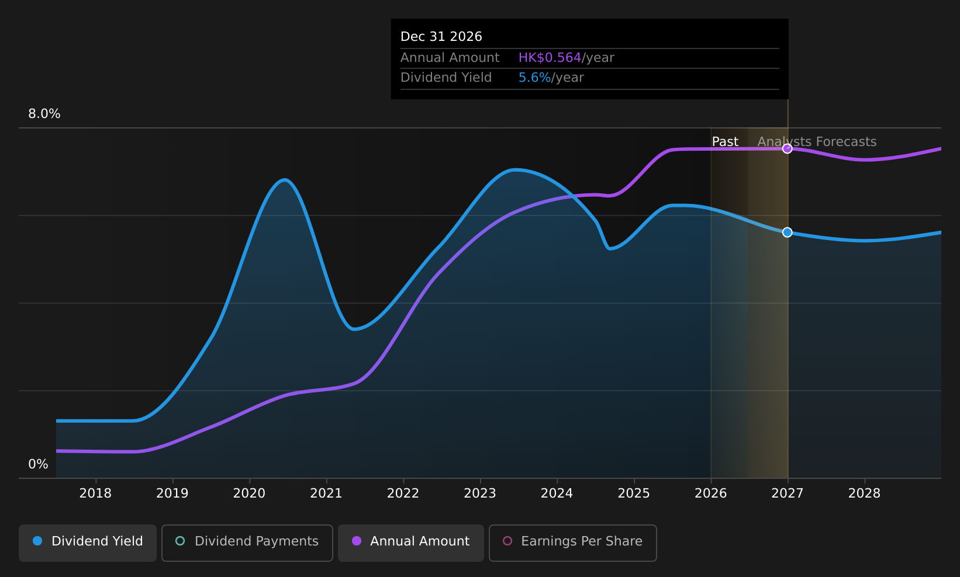Click the Past region label
Viewport: 960px width, 577px height.
(725, 142)
